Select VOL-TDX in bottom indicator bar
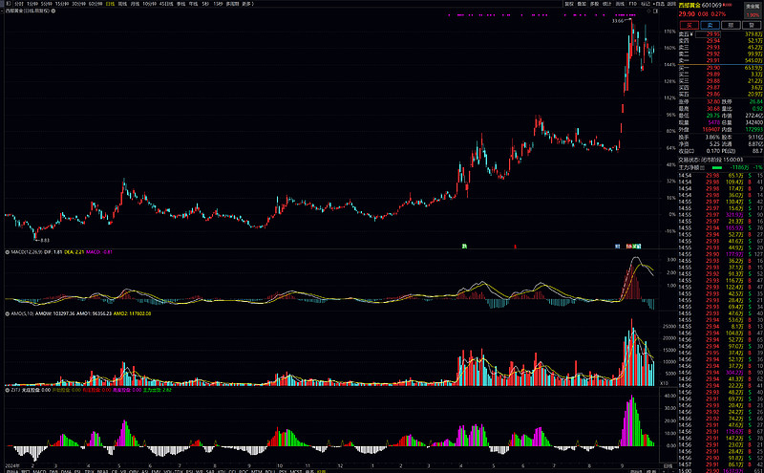 click(174, 470)
